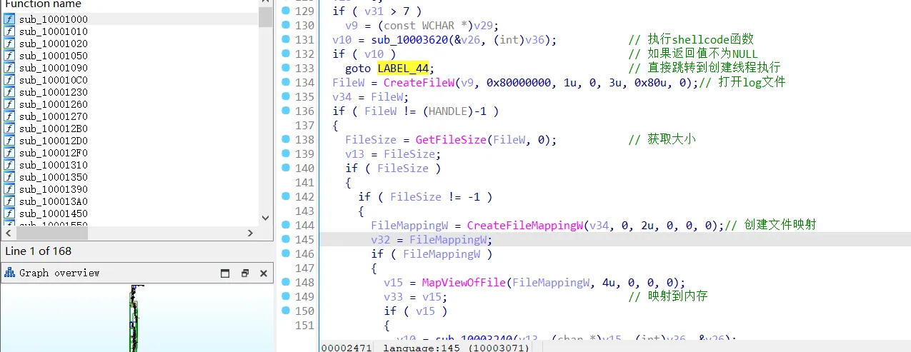This screenshot has height=352, width=911.
Task: Click the function icon next to sub_10001050
Action: tap(9, 56)
